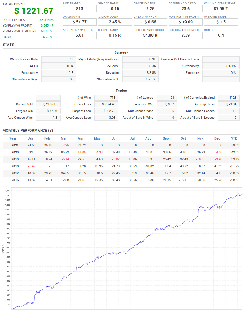243x310 pixels.
Task: Select the 2017 YTD total 290.32
Action: click(x=235, y=173)
